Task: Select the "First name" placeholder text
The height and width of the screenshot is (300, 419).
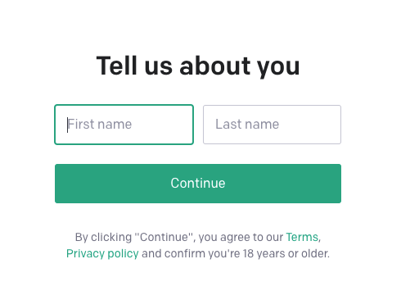Action: click(100, 125)
